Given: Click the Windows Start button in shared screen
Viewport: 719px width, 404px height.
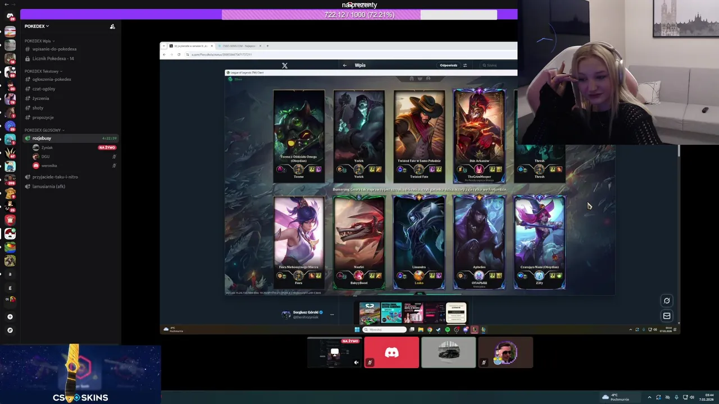Looking at the screenshot, I should (x=357, y=330).
